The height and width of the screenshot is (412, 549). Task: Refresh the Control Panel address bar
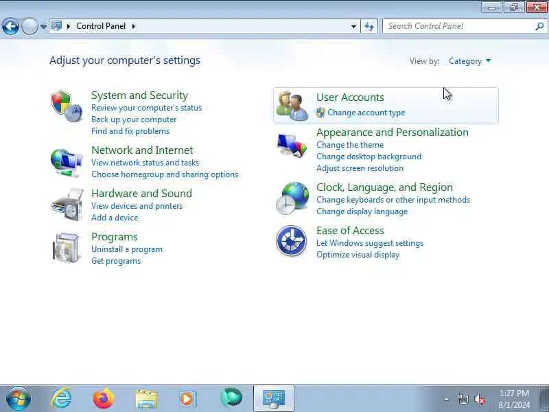pyautogui.click(x=369, y=26)
